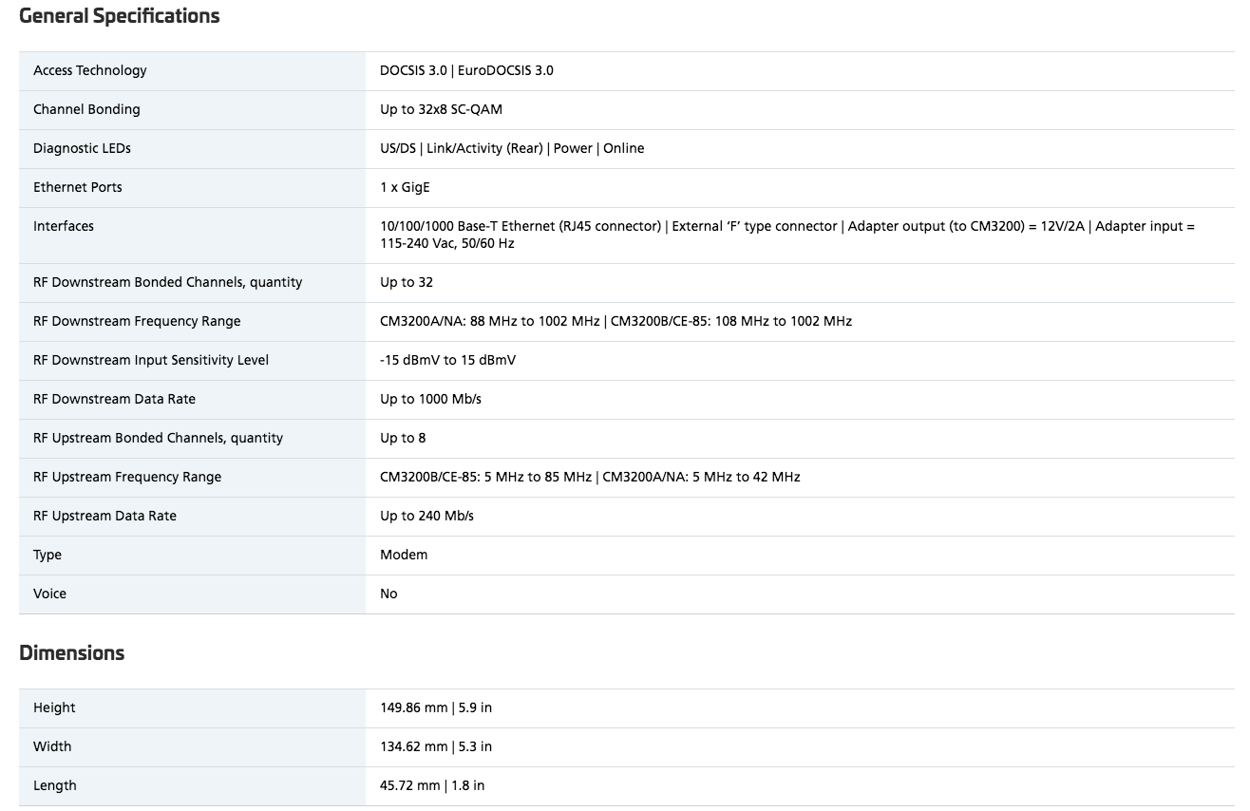Click the 88 MHz to 1002 MHz value
1250x811 pixels.
(x=616, y=321)
